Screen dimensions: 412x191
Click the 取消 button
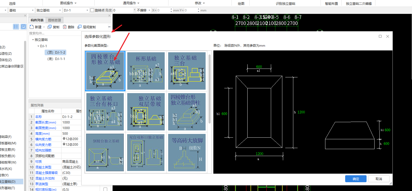coord(379,179)
